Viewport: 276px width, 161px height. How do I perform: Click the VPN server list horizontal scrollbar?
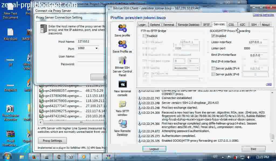tap(72, 122)
